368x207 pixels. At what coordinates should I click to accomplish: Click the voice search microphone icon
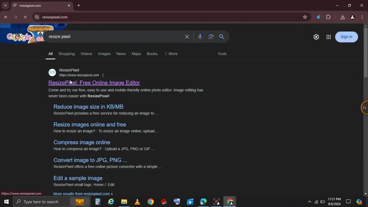pos(200,37)
